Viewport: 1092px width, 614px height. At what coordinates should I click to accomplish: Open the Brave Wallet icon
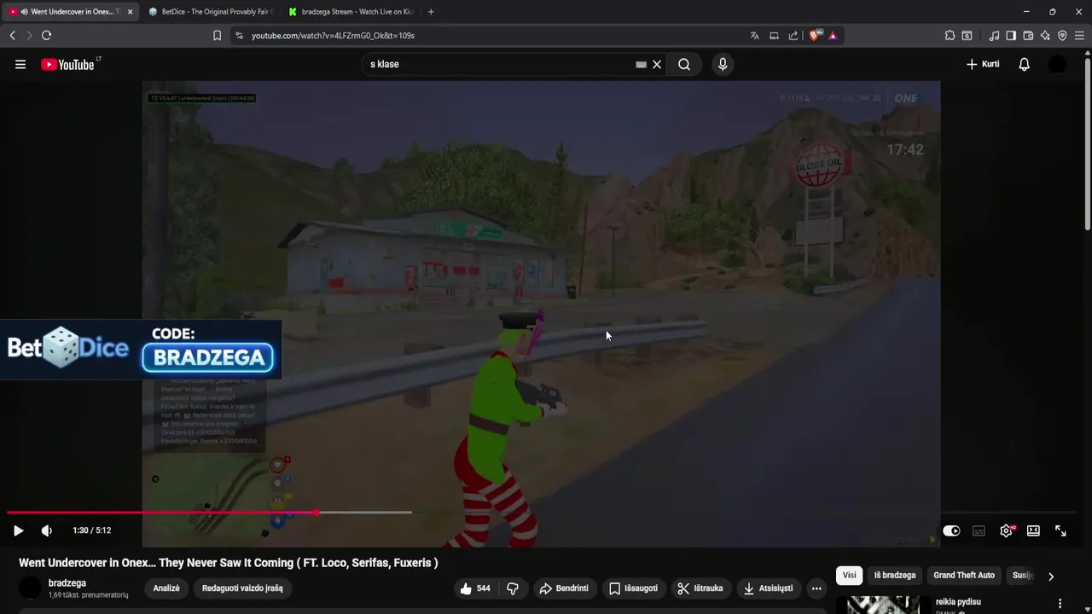pos(1028,36)
